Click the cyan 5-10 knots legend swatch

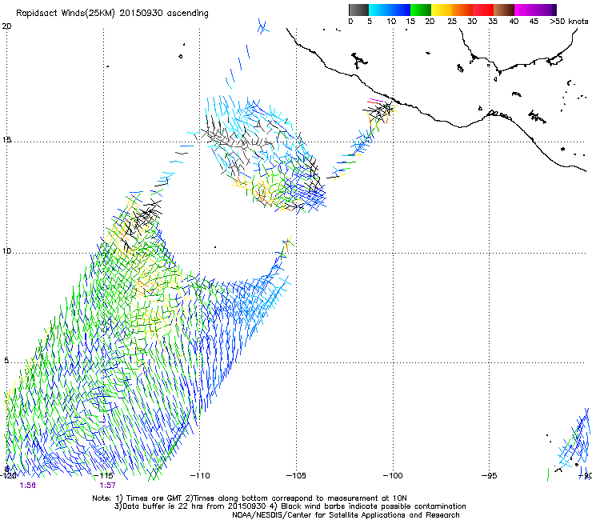tap(378, 10)
